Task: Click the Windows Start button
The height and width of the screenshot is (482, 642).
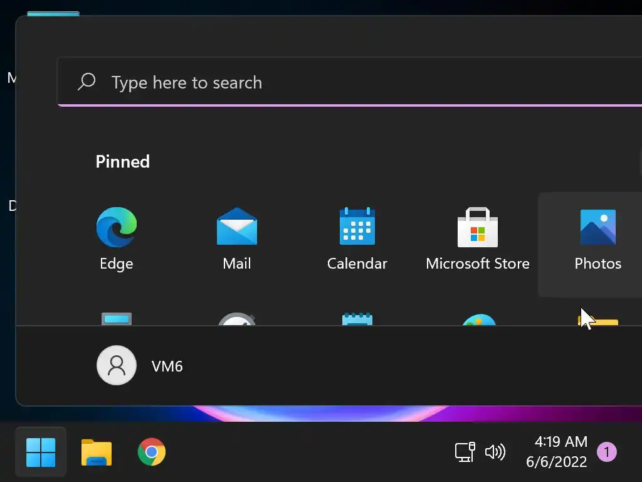Action: 41,452
